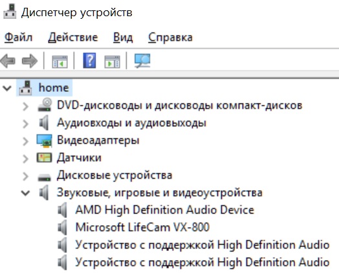The width and height of the screenshot is (339, 273).
Task: Open the blue question mark Help icon
Action: point(89,60)
